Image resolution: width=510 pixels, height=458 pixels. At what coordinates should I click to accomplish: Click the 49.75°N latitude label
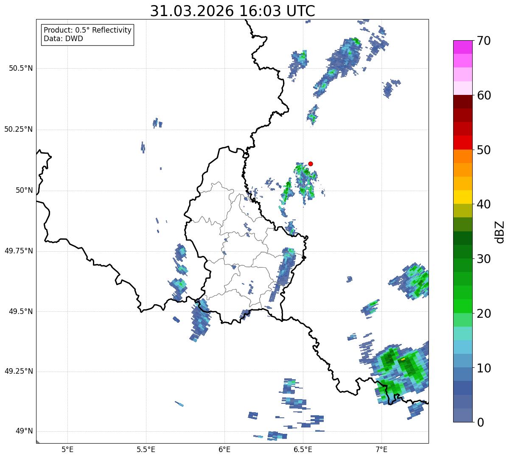coord(19,251)
